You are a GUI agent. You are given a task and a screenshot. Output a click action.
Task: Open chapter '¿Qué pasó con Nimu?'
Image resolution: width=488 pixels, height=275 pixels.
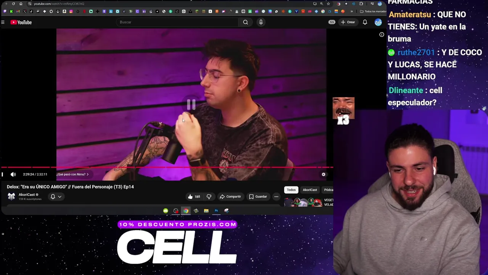coord(72,175)
